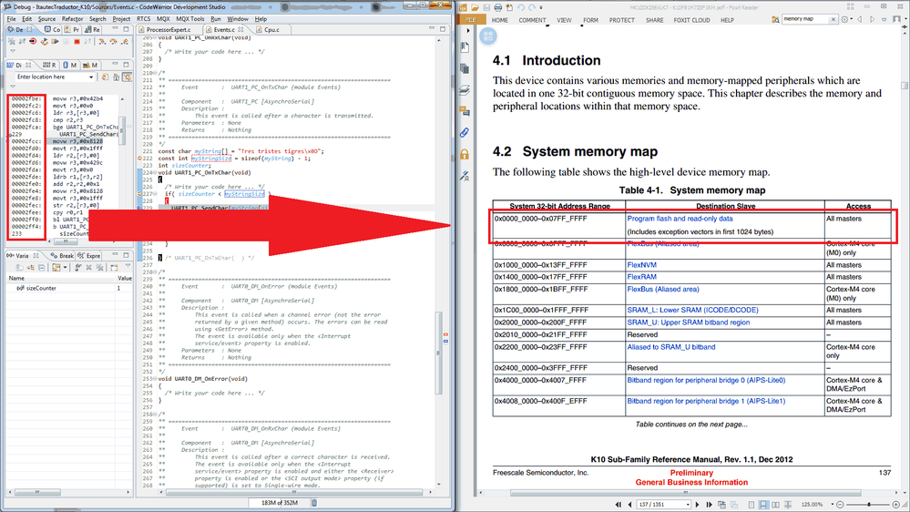
Task: Click the Step Over debug icon
Action: pos(114,41)
